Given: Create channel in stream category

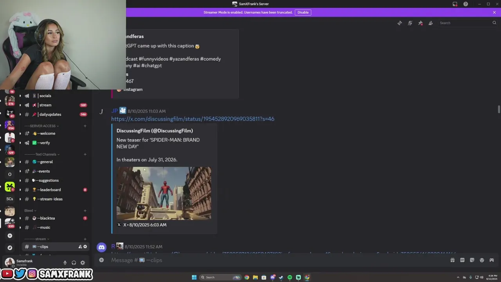Looking at the screenshot, I should click(x=85, y=239).
